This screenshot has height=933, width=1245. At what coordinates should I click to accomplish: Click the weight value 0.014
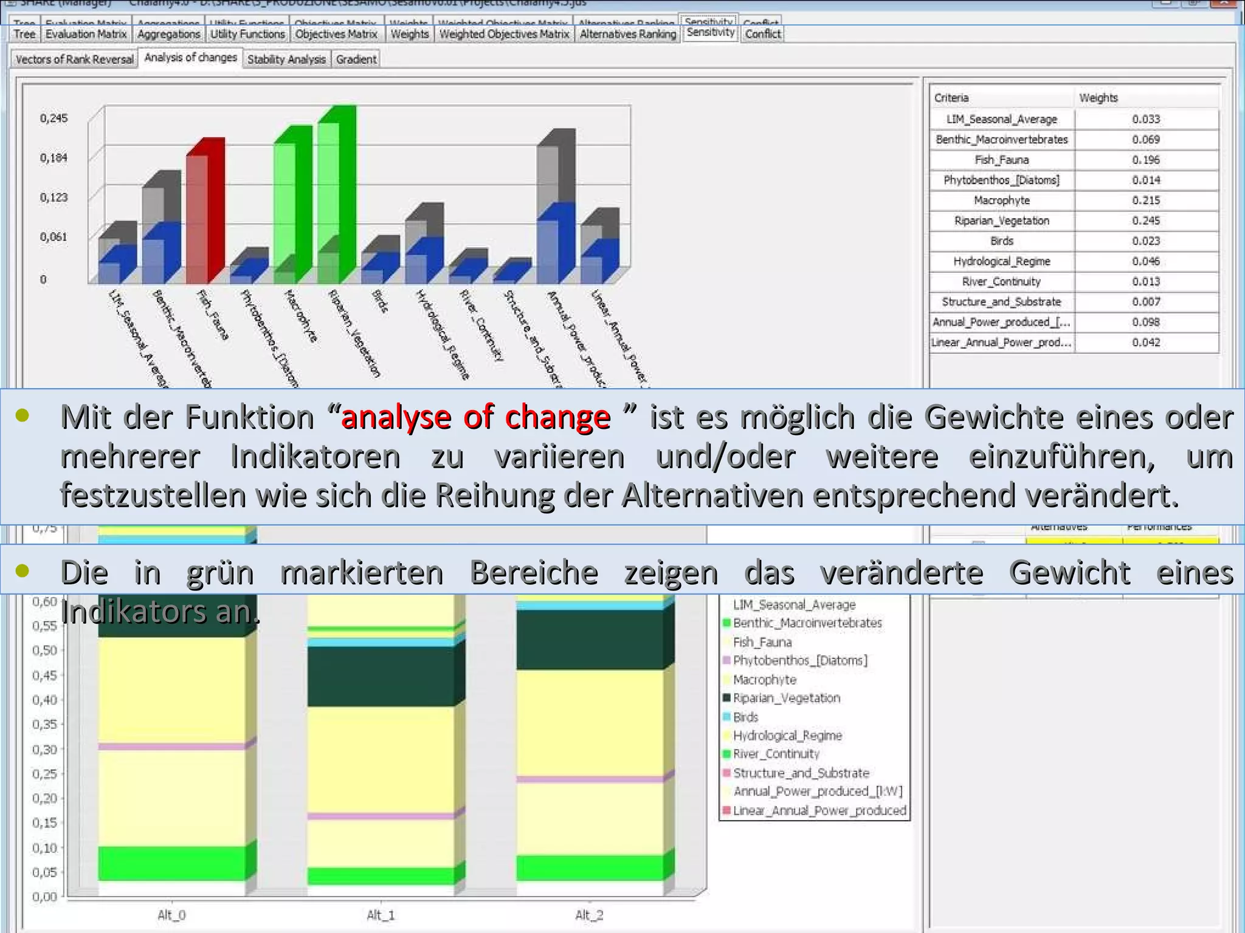[1147, 180]
